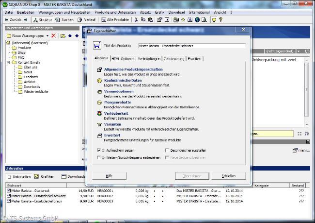This screenshot has width=315, height=223.
Task: Open Kaufmännische Daten link
Action: [x=123, y=80]
